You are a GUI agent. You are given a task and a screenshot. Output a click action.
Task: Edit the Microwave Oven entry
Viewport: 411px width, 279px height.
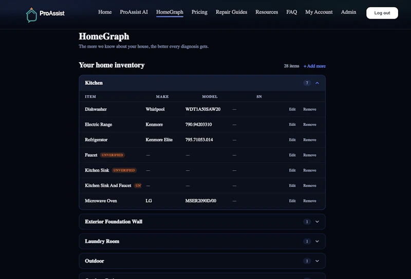(x=292, y=201)
